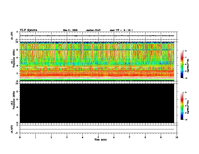The width and height of the screenshot is (199, 154).
Task: Click the "10" label ending the time axis
Action: point(177,137)
